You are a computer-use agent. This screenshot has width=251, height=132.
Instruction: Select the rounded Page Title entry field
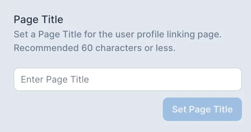pyautogui.click(x=127, y=79)
